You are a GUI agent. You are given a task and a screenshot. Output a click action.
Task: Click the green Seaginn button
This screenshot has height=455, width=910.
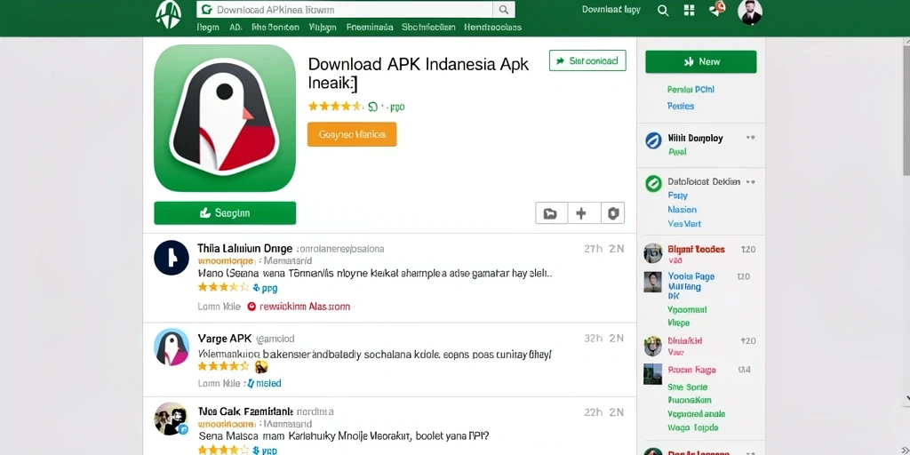[x=225, y=213]
